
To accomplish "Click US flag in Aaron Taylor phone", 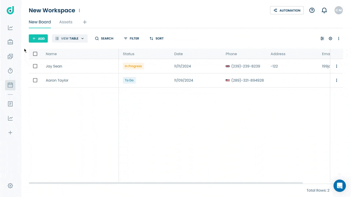I will click(x=228, y=80).
